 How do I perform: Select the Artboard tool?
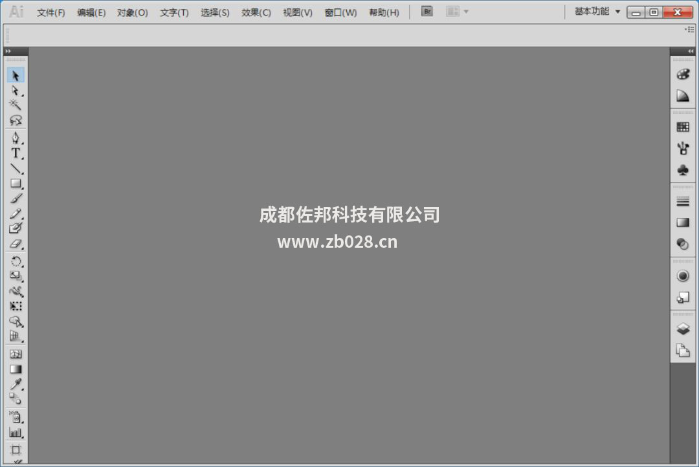(x=16, y=450)
